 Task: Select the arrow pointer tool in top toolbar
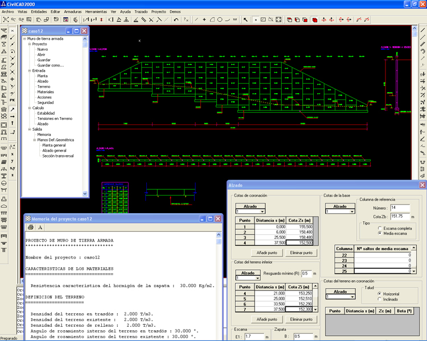(245, 19)
